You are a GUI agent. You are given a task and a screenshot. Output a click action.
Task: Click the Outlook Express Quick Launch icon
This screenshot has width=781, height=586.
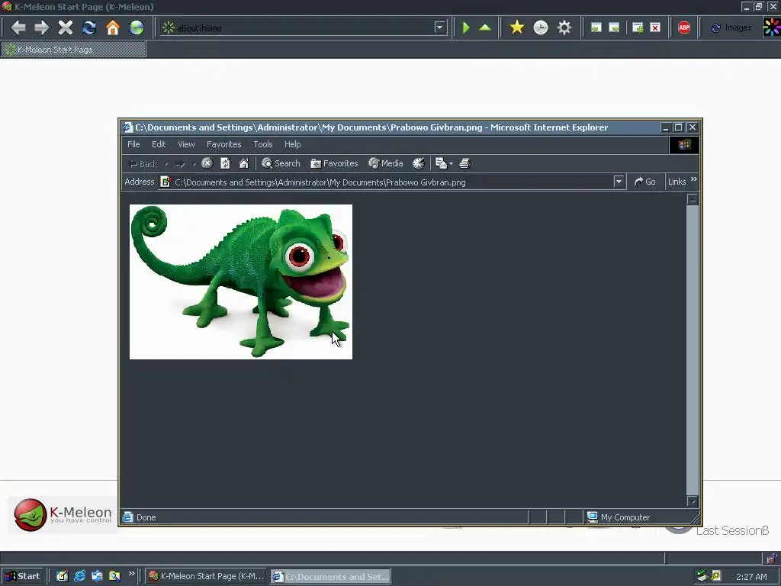point(97,576)
